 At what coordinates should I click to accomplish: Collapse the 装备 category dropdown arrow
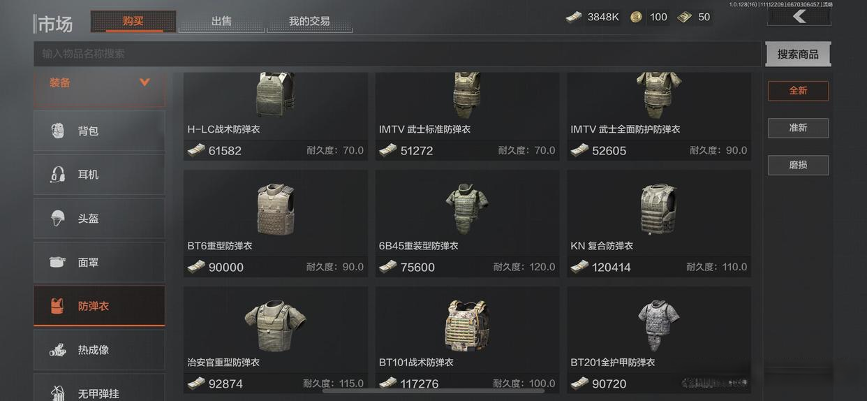(144, 82)
